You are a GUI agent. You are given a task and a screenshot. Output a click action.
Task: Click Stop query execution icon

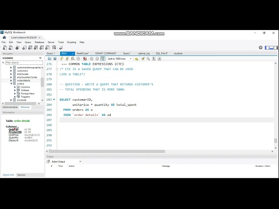pyautogui.click(x=78, y=59)
